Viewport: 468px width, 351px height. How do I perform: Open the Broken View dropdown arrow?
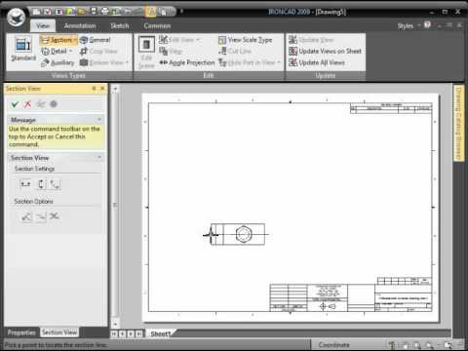pos(127,62)
